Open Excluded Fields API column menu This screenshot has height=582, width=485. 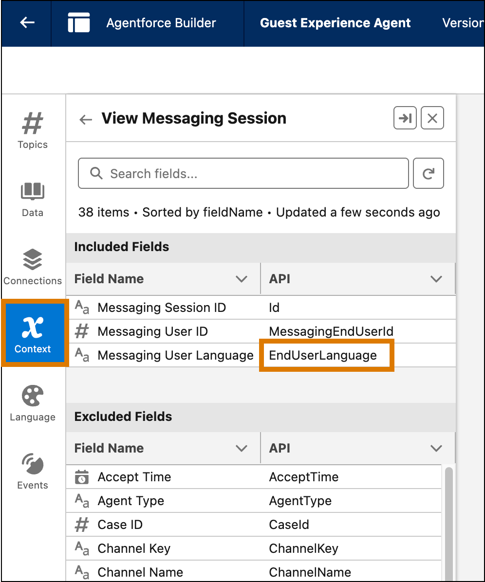point(436,448)
